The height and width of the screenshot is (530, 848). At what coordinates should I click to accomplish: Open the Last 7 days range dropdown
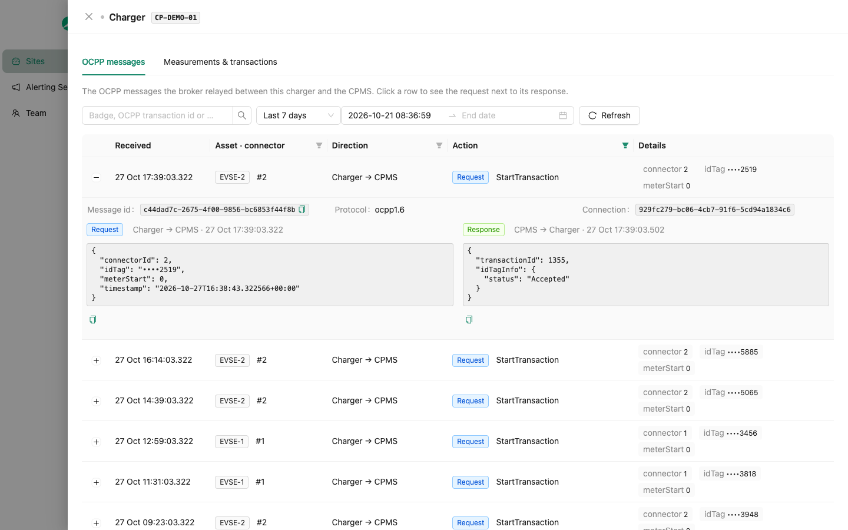tap(299, 115)
